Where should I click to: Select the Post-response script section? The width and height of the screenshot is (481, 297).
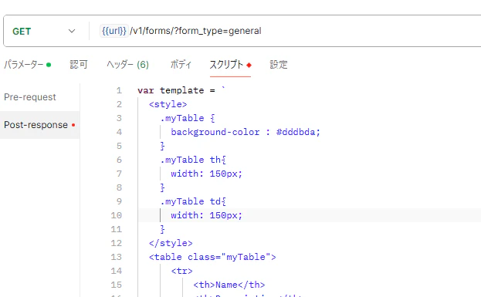39,125
